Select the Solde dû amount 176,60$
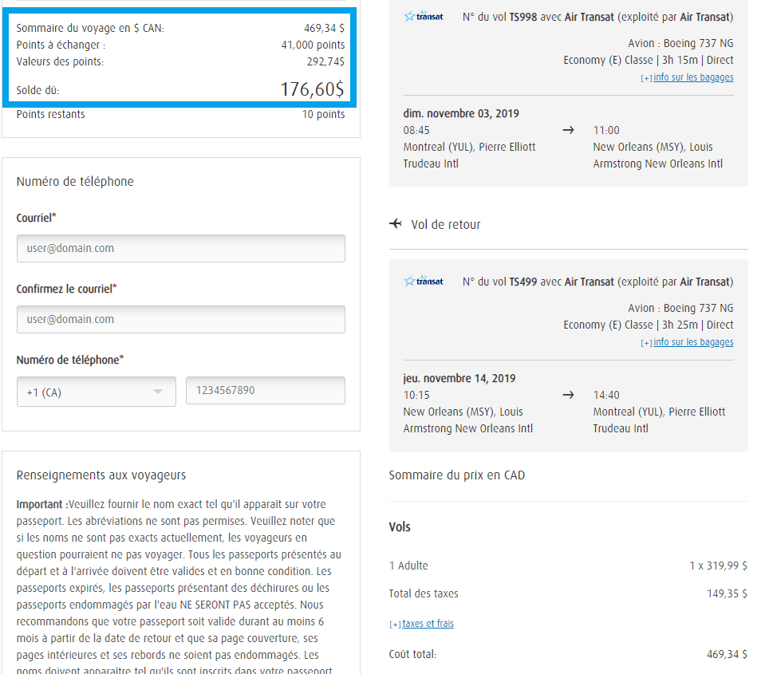The height and width of the screenshot is (674, 765). click(x=312, y=89)
